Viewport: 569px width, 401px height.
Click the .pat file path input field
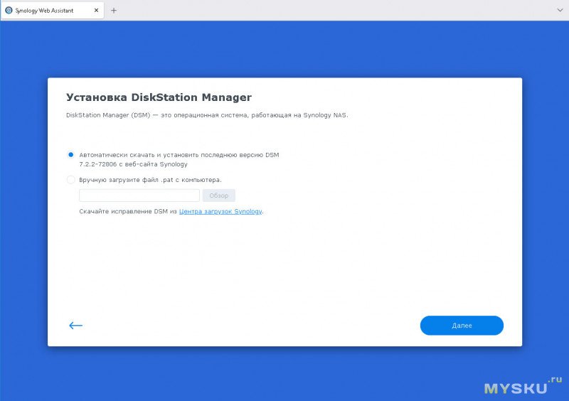coord(139,196)
